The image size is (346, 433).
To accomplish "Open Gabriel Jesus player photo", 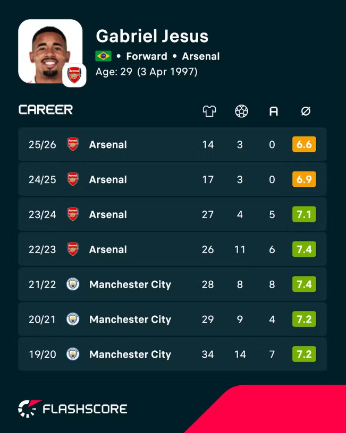I will (x=50, y=51).
